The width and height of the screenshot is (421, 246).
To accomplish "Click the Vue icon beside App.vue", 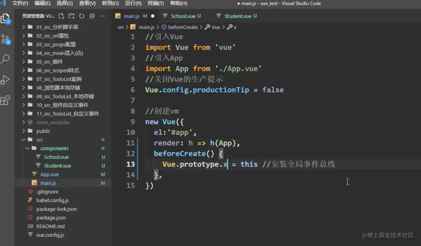I will click(x=34, y=174).
